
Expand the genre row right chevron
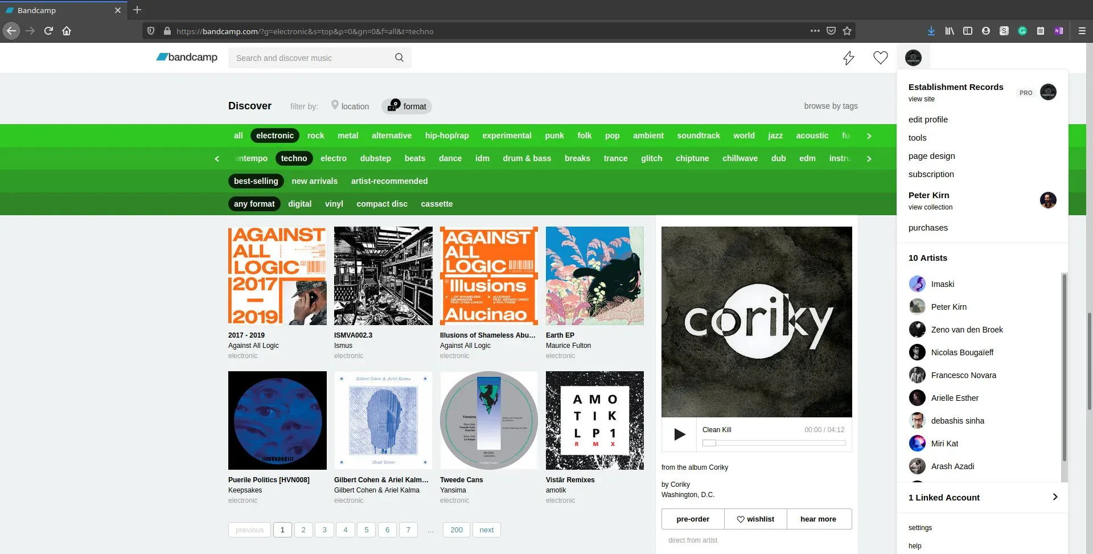(x=869, y=136)
